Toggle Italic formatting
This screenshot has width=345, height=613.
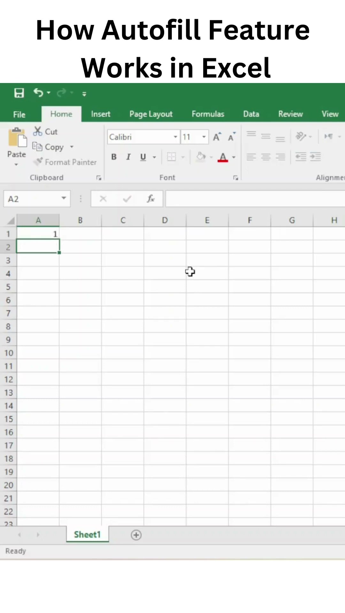tap(128, 157)
